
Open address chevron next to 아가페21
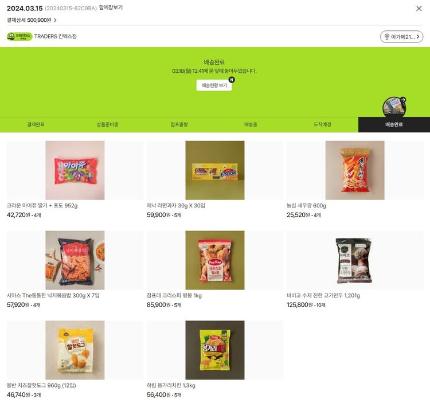click(x=418, y=37)
